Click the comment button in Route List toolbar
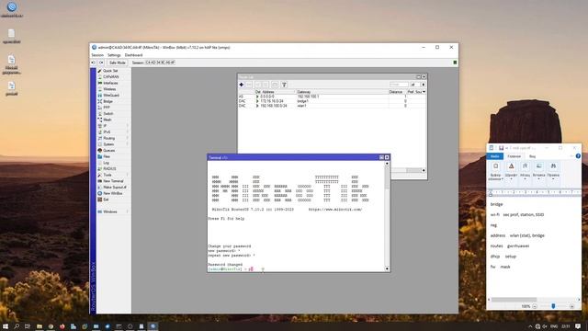This screenshot has width=588, height=331. pyautogui.click(x=275, y=85)
